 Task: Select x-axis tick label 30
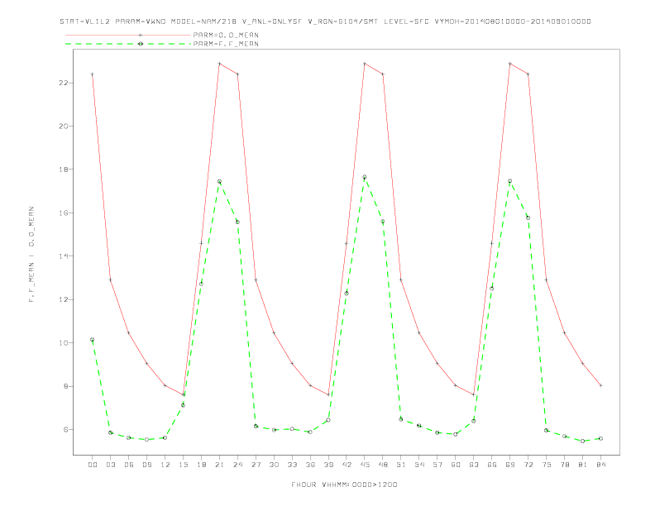pos(274,465)
